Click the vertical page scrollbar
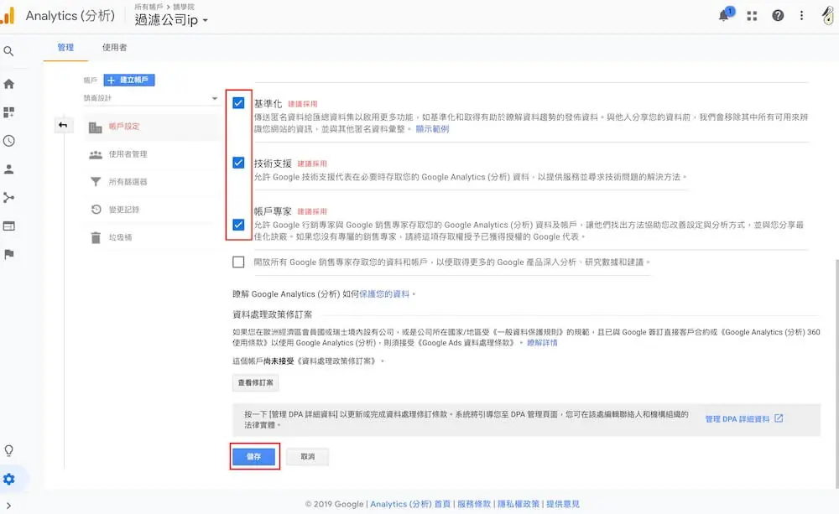 click(x=836, y=373)
